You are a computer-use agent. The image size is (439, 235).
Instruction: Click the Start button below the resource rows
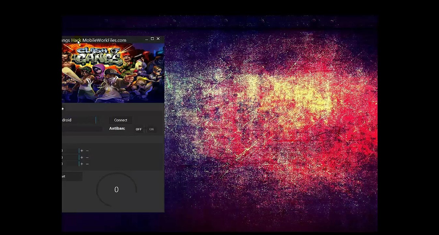click(x=72, y=177)
